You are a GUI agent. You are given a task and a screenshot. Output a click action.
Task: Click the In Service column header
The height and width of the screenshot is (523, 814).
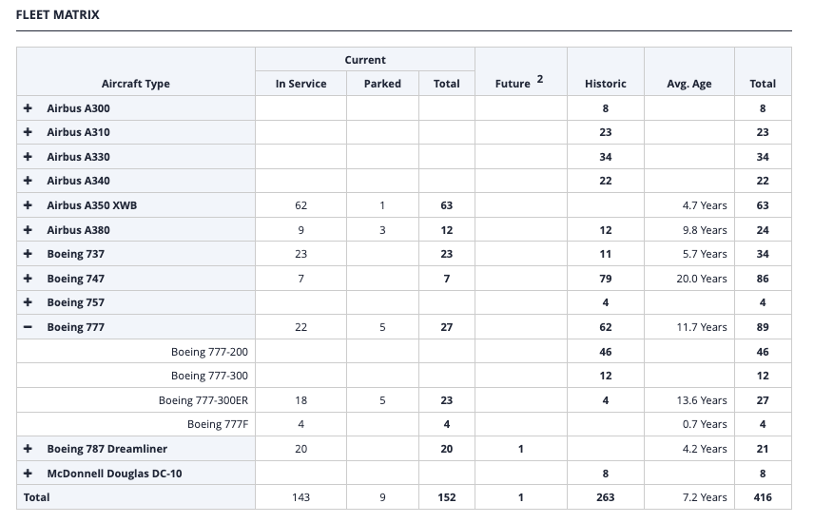click(300, 84)
